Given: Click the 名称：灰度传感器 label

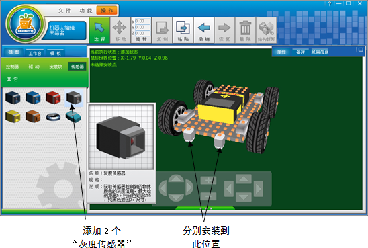Looking at the screenshot, I should 107,173.
